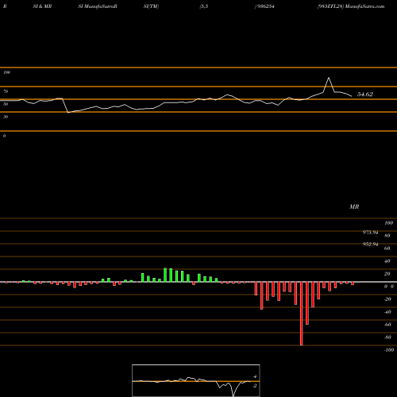Viewport: 397px width, 397px height.
Task: Click the 975.94 price label
Action: point(370,233)
